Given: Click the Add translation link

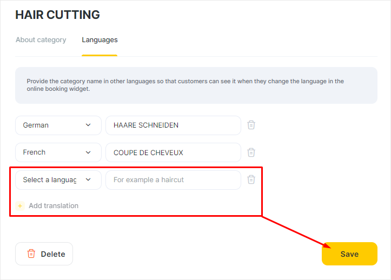Looking at the screenshot, I should [x=54, y=206].
